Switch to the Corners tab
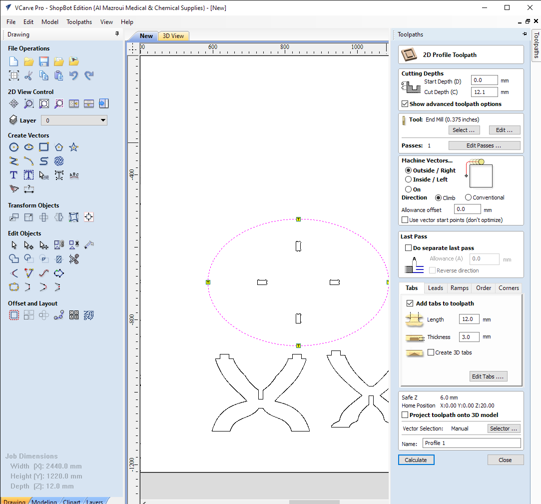The height and width of the screenshot is (504, 541). tap(509, 288)
